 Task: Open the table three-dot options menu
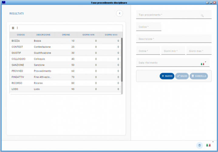click(x=17, y=28)
